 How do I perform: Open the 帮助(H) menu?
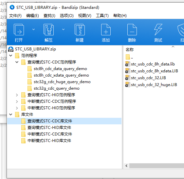(120, 15)
